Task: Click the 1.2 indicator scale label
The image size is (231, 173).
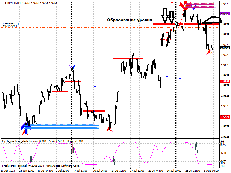Action: coord(222,141)
